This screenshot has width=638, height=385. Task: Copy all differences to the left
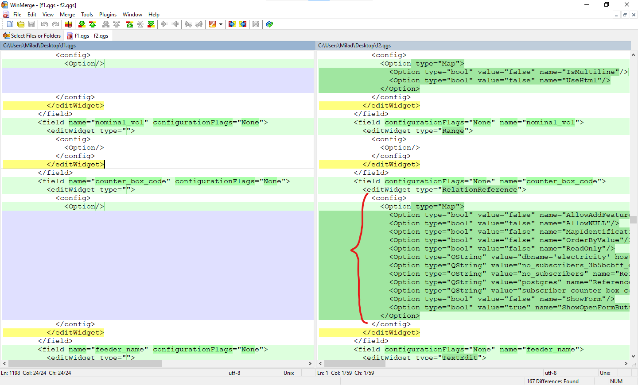click(243, 24)
